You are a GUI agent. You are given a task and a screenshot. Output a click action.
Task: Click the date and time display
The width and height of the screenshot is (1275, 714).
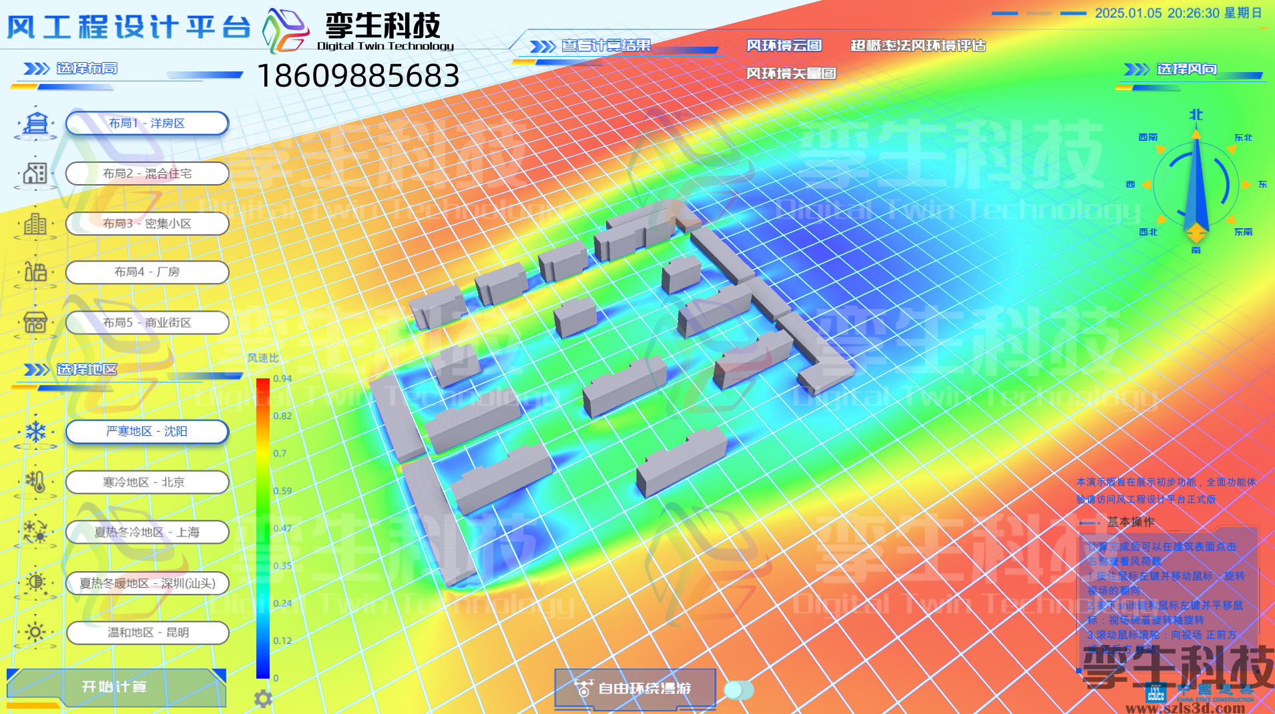1178,13
